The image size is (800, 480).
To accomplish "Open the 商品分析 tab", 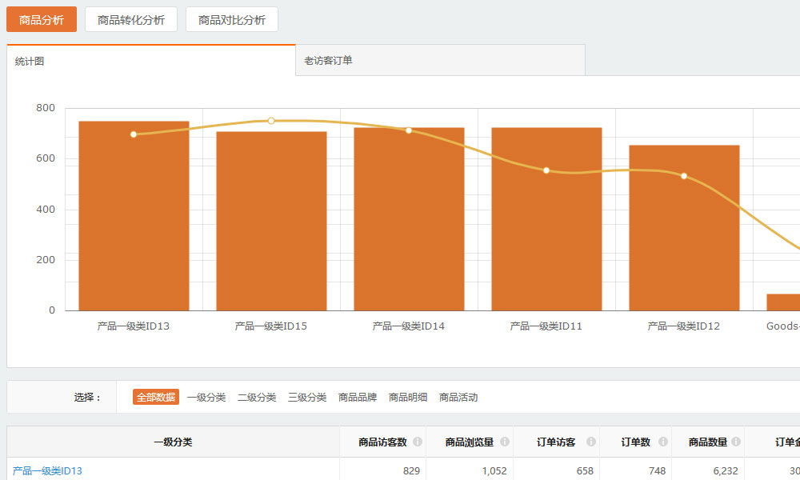I will pyautogui.click(x=42, y=19).
